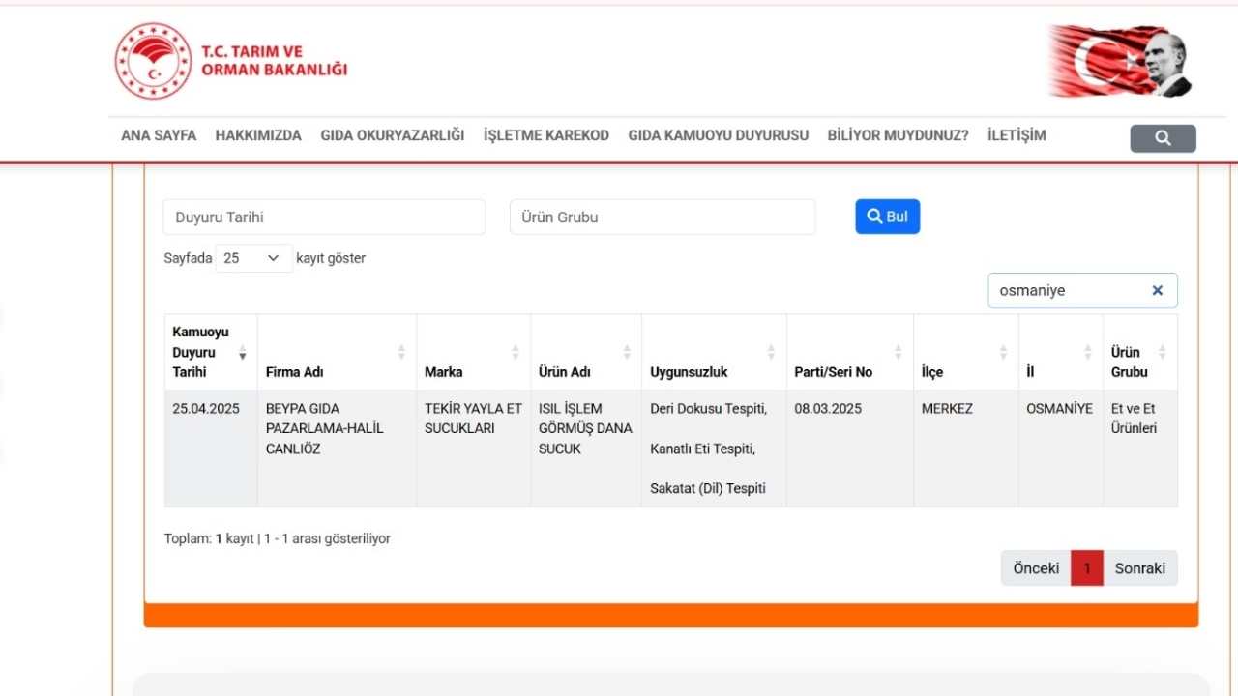
Task: Click the Duyuru Tarihi input field
Action: tap(323, 217)
